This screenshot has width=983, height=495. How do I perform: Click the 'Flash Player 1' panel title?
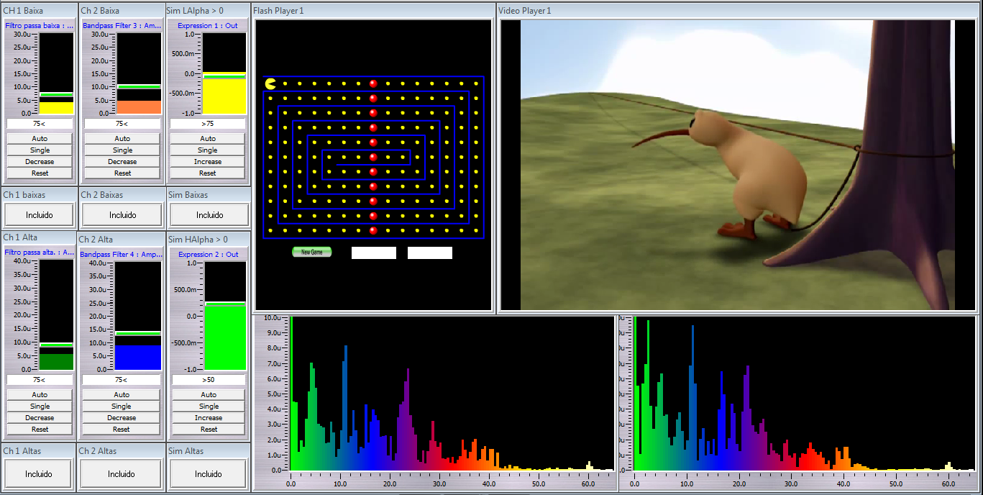[278, 11]
